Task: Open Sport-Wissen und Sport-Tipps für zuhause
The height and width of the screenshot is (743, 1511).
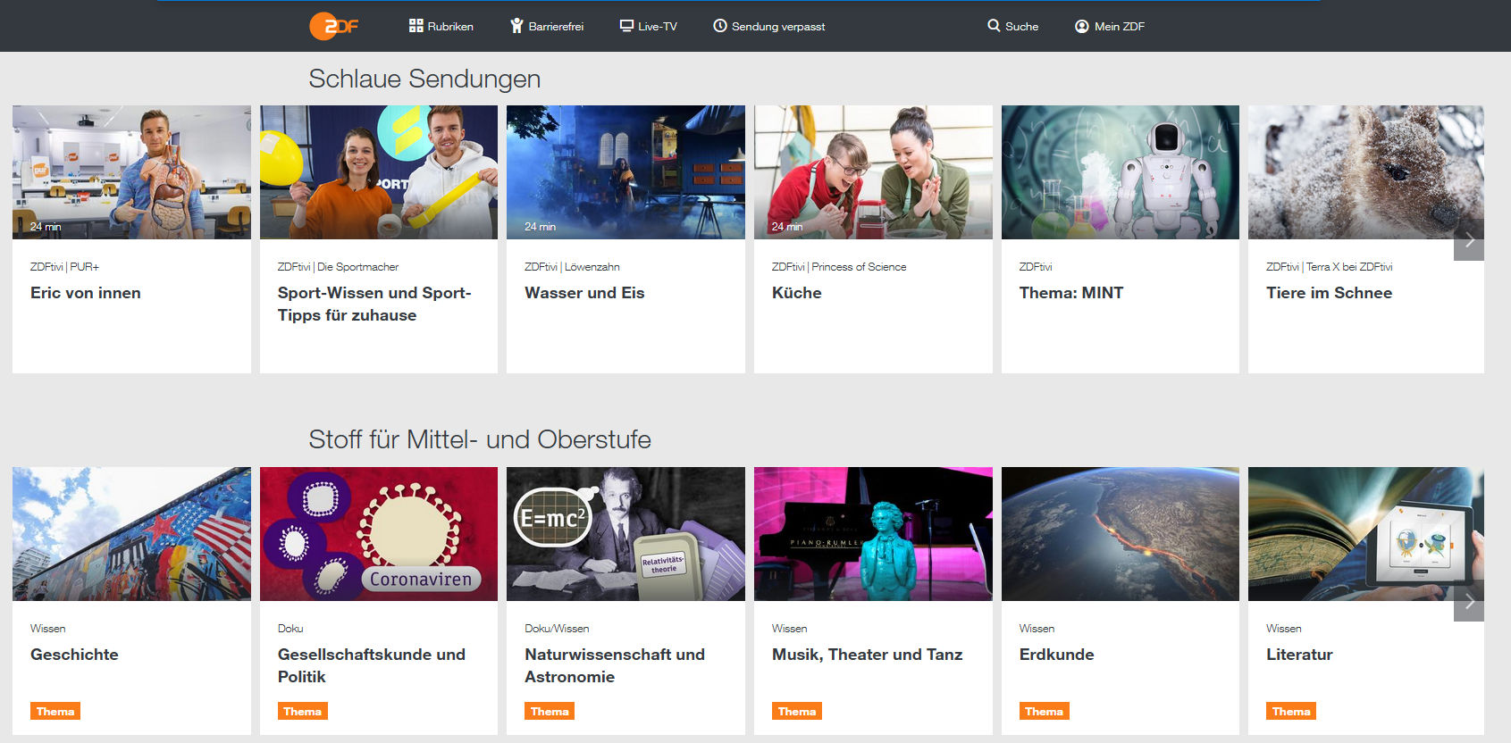Action: (x=374, y=304)
